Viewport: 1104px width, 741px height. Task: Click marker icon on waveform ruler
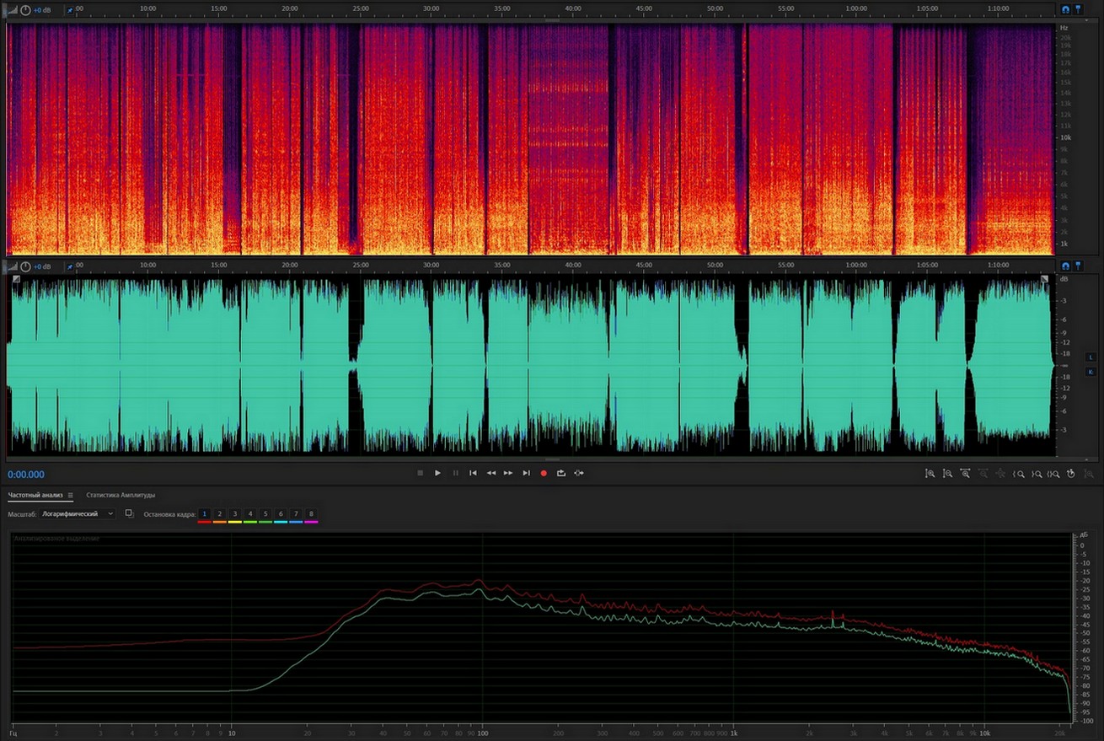tap(1078, 266)
